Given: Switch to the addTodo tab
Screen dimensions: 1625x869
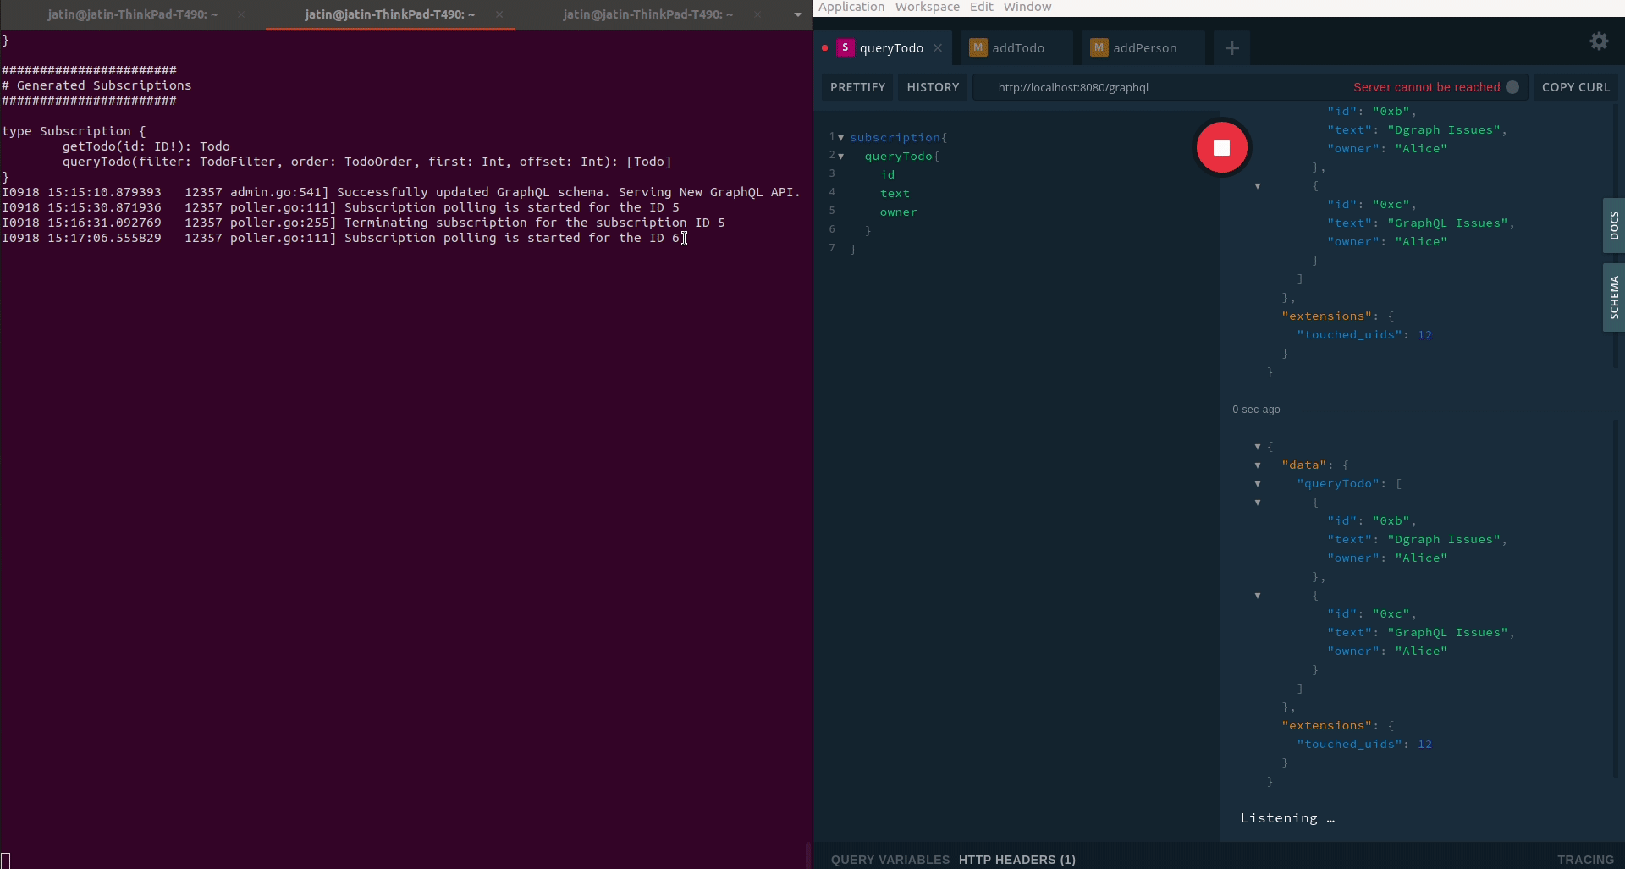Looking at the screenshot, I should (x=1016, y=48).
